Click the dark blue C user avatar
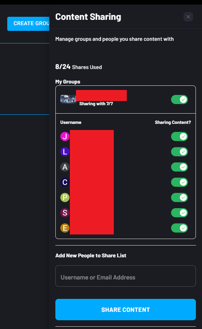Image resolution: width=202 pixels, height=329 pixels. [65, 182]
